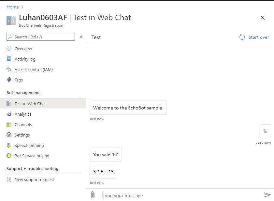
Task: Click the Test in Web Chat sidebar icon
Action: click(x=9, y=104)
